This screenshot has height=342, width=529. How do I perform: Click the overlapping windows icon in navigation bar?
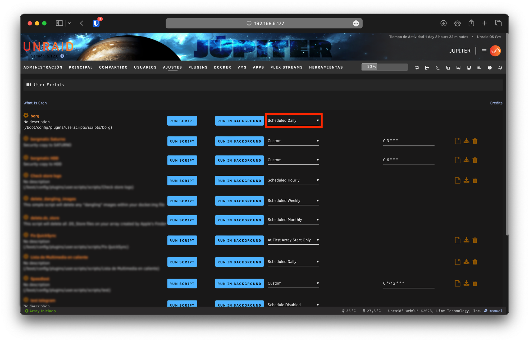pyautogui.click(x=448, y=68)
